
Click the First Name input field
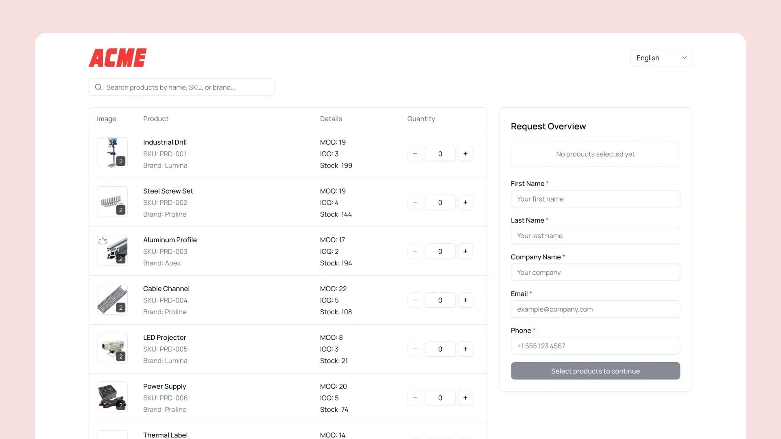595,199
